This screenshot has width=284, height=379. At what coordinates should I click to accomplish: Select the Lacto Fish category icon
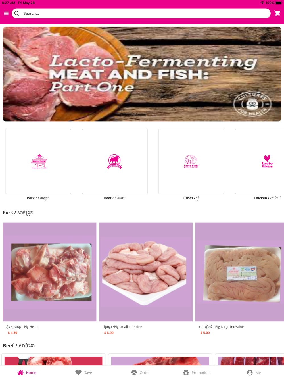point(191,161)
